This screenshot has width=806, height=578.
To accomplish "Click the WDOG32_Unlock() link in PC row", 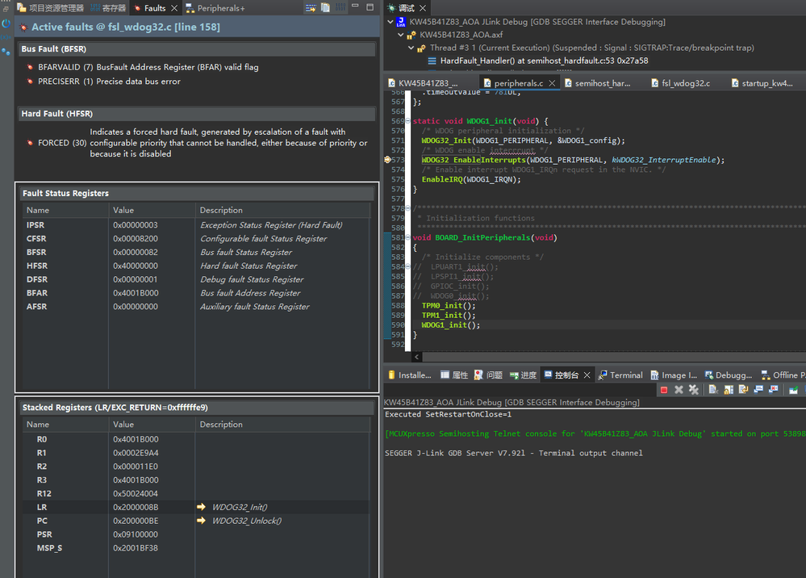I will (246, 521).
